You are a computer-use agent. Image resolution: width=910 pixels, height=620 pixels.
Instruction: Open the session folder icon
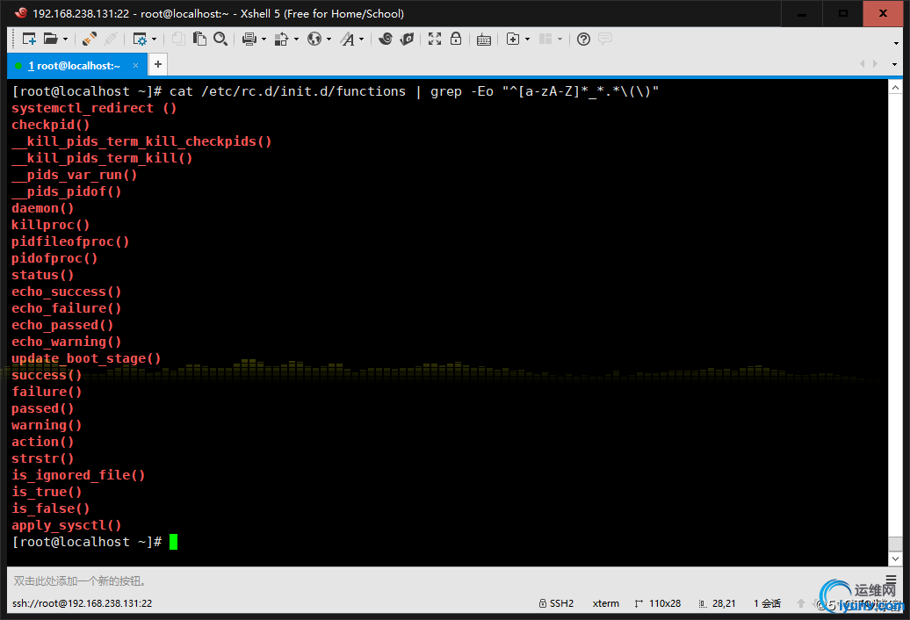click(50, 39)
